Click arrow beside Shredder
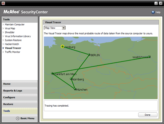 pos(3,32)
